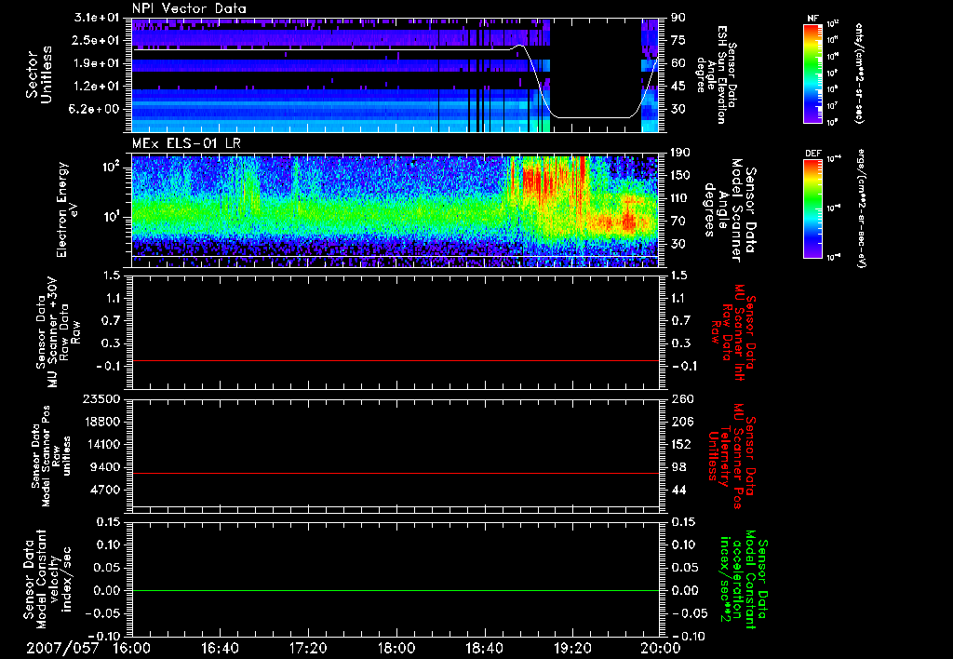This screenshot has width=953, height=659.
Task: Click the '206' telemetry tick value
Action: 680,422
